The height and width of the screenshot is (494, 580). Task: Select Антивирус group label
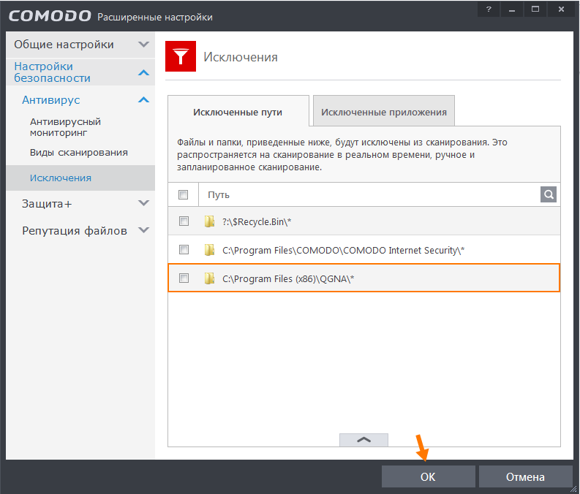coord(51,100)
